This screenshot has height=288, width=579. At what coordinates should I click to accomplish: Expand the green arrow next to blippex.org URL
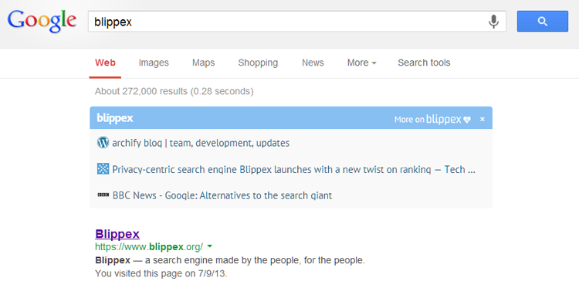point(210,246)
